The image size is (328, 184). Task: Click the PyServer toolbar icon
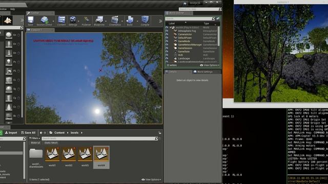point(87,20)
